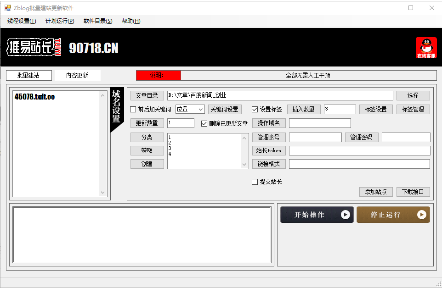Image resolution: width=442 pixels, height=288 pixels.
Task: Click the 站长token input field
Action: pos(359,150)
